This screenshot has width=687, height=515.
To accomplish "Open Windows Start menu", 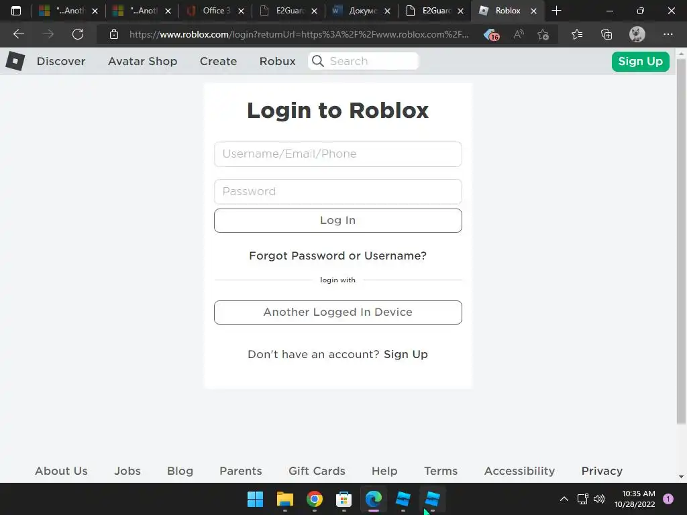I will tap(255, 499).
